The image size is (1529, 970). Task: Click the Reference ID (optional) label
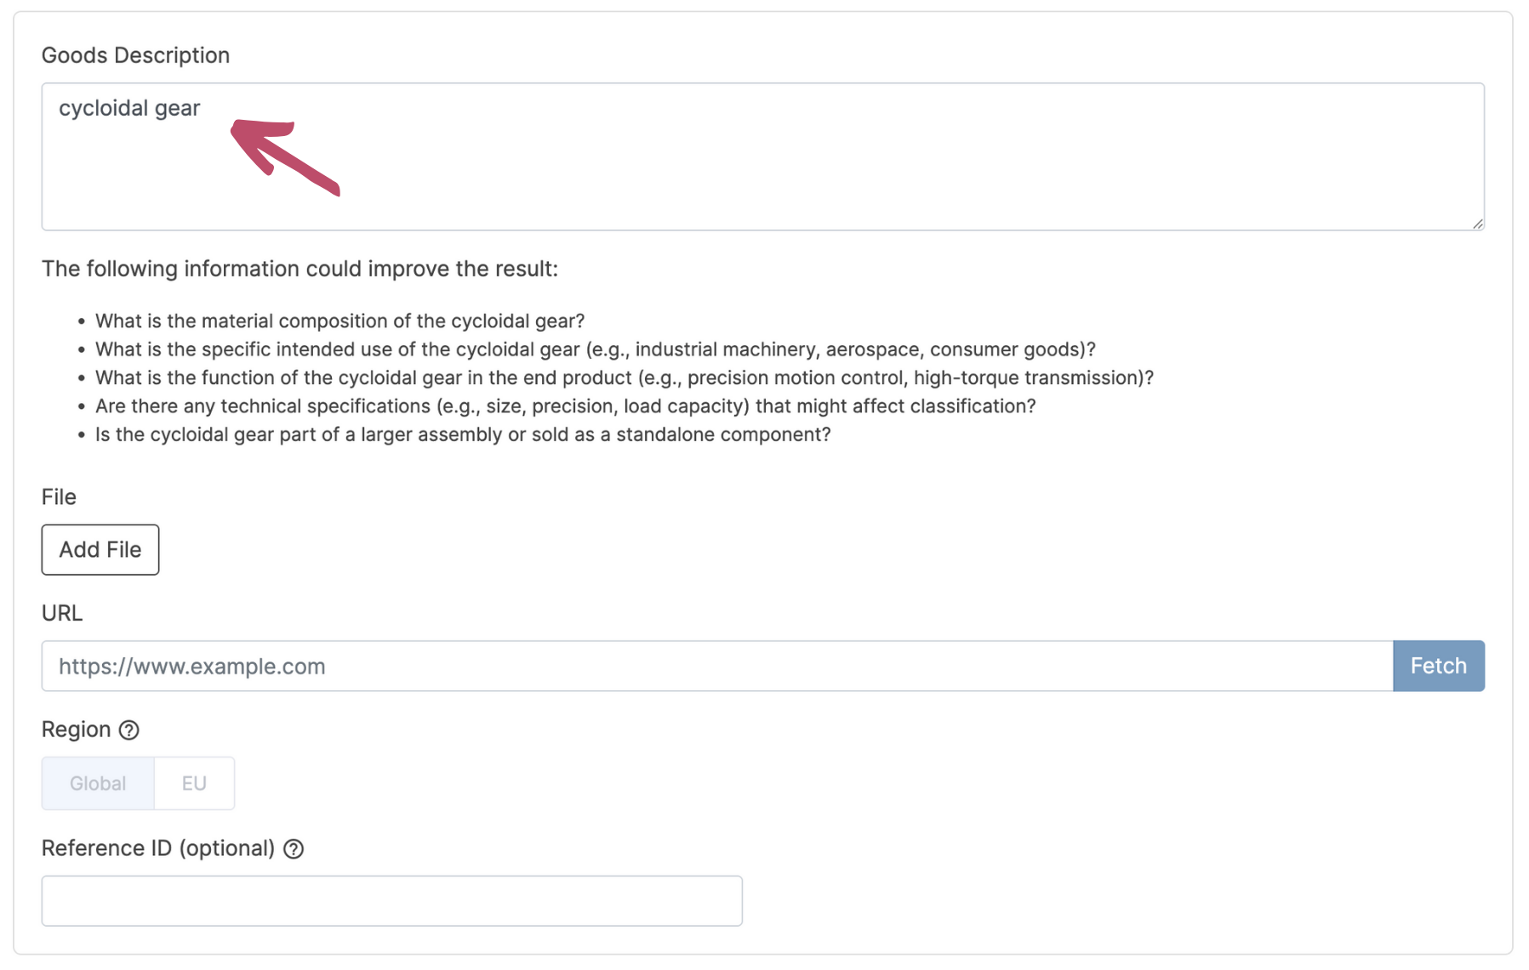coord(158,848)
